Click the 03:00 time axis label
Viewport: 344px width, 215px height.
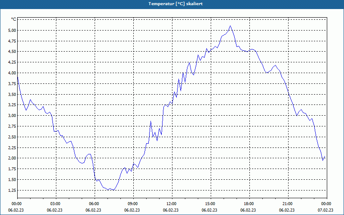pyautogui.click(x=55, y=203)
